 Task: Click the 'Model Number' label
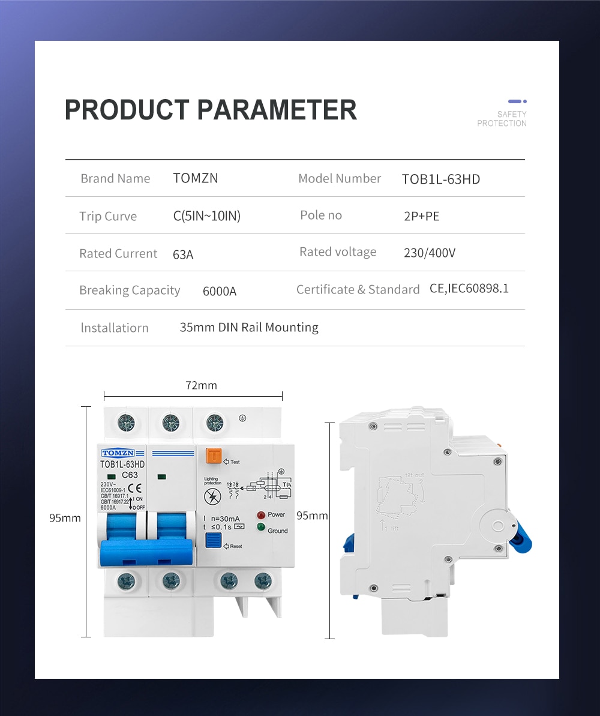coord(339,178)
